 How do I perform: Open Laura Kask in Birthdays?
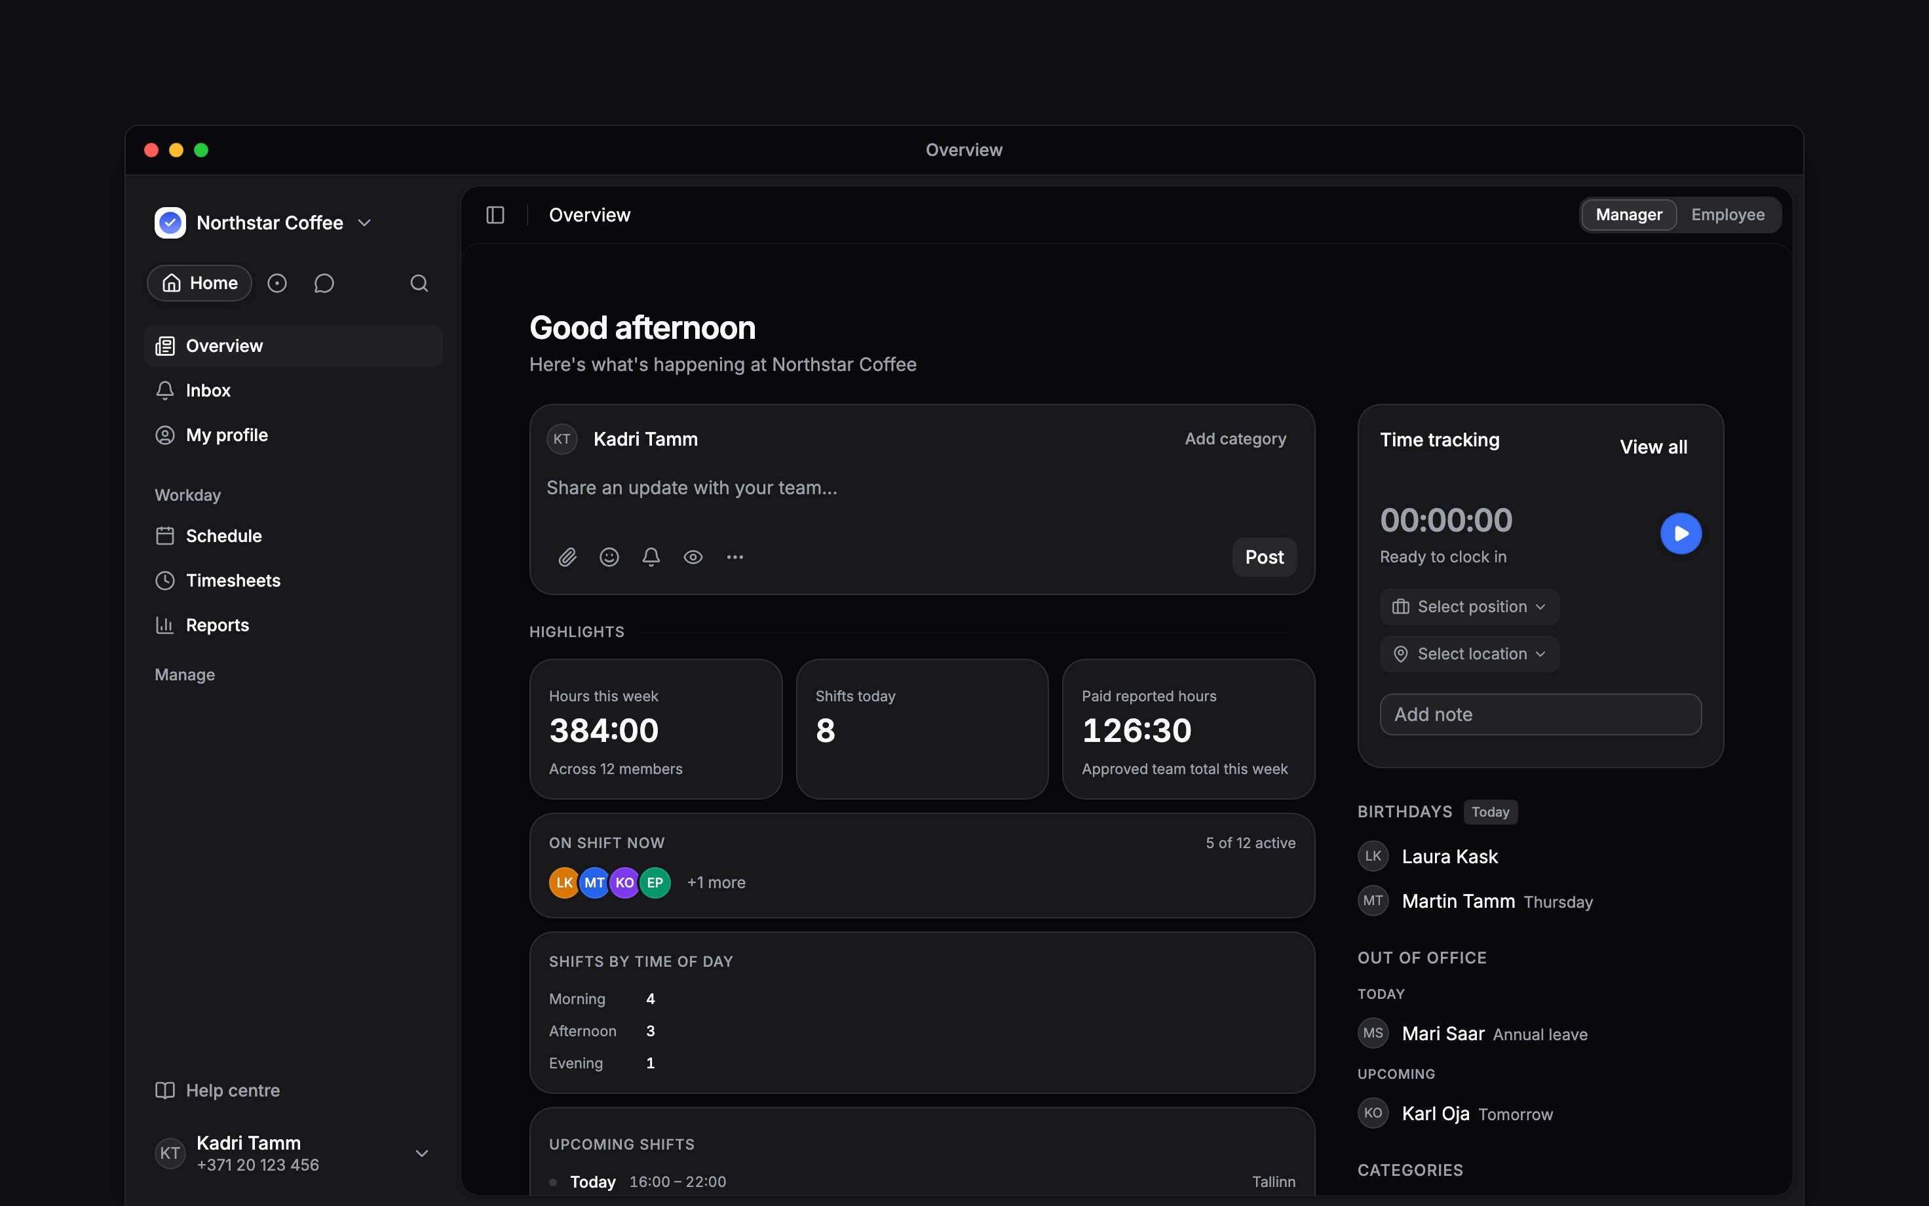(1428, 857)
